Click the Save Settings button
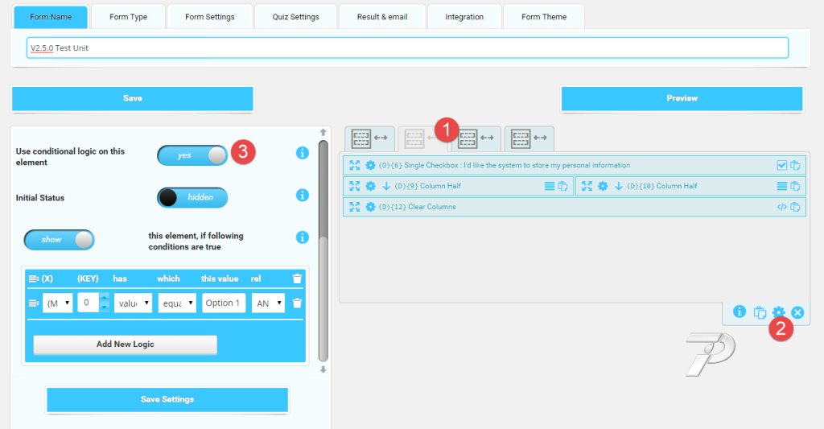This screenshot has height=429, width=824. (x=167, y=399)
